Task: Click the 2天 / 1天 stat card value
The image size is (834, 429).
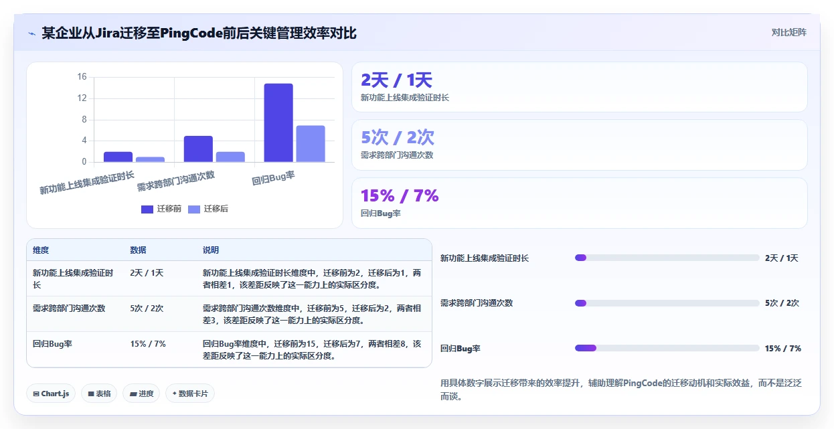Action: point(396,80)
